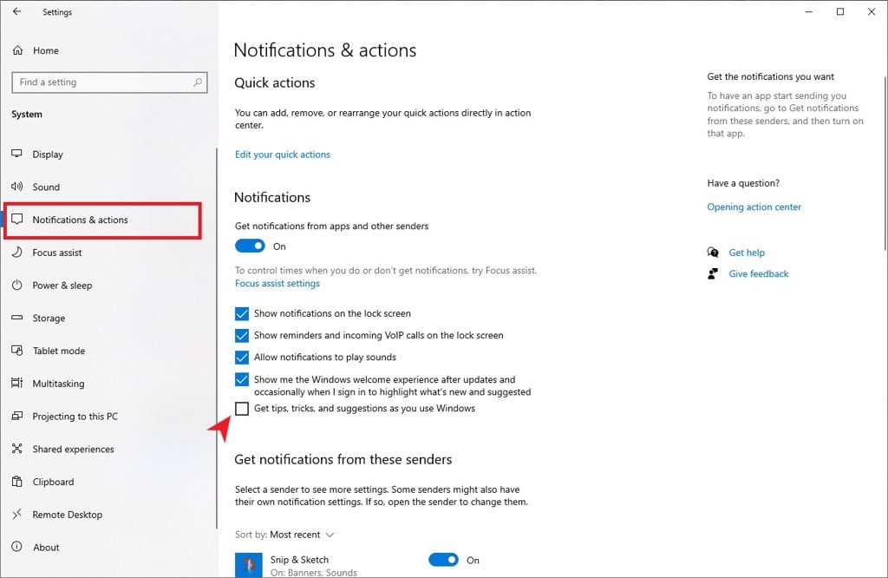This screenshot has width=888, height=578.
Task: Click the Display monitor icon
Action: tap(16, 154)
